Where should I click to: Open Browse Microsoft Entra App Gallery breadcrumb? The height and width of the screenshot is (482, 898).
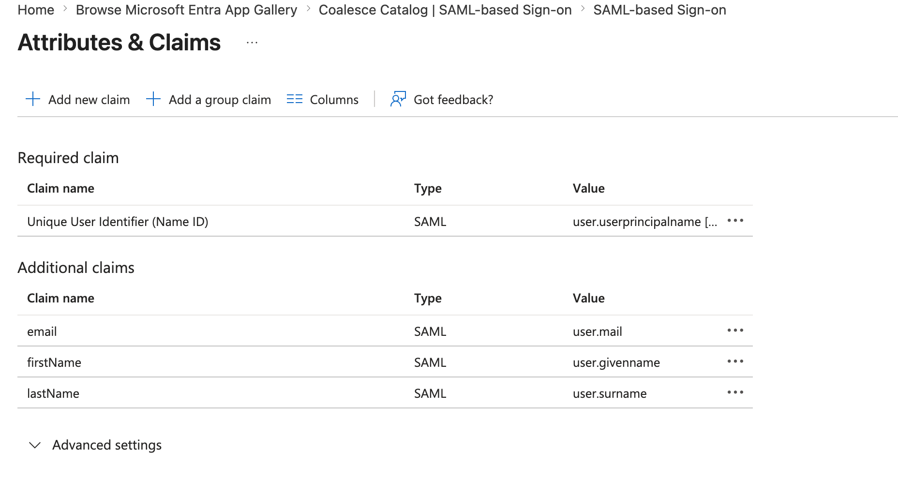(x=186, y=10)
